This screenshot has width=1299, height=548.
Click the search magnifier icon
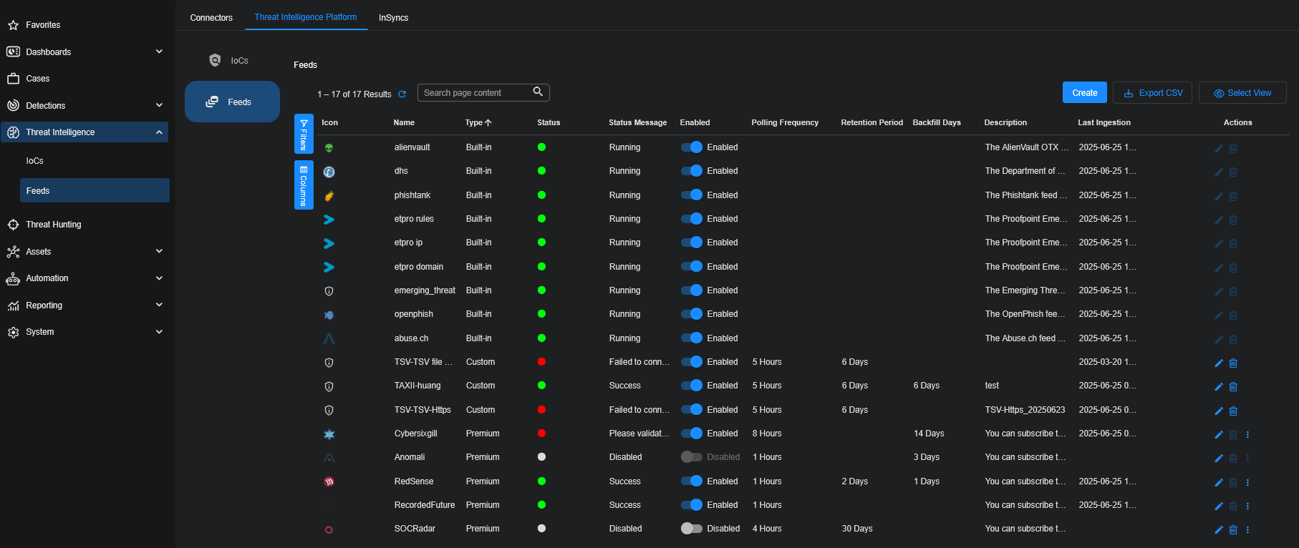click(x=538, y=92)
